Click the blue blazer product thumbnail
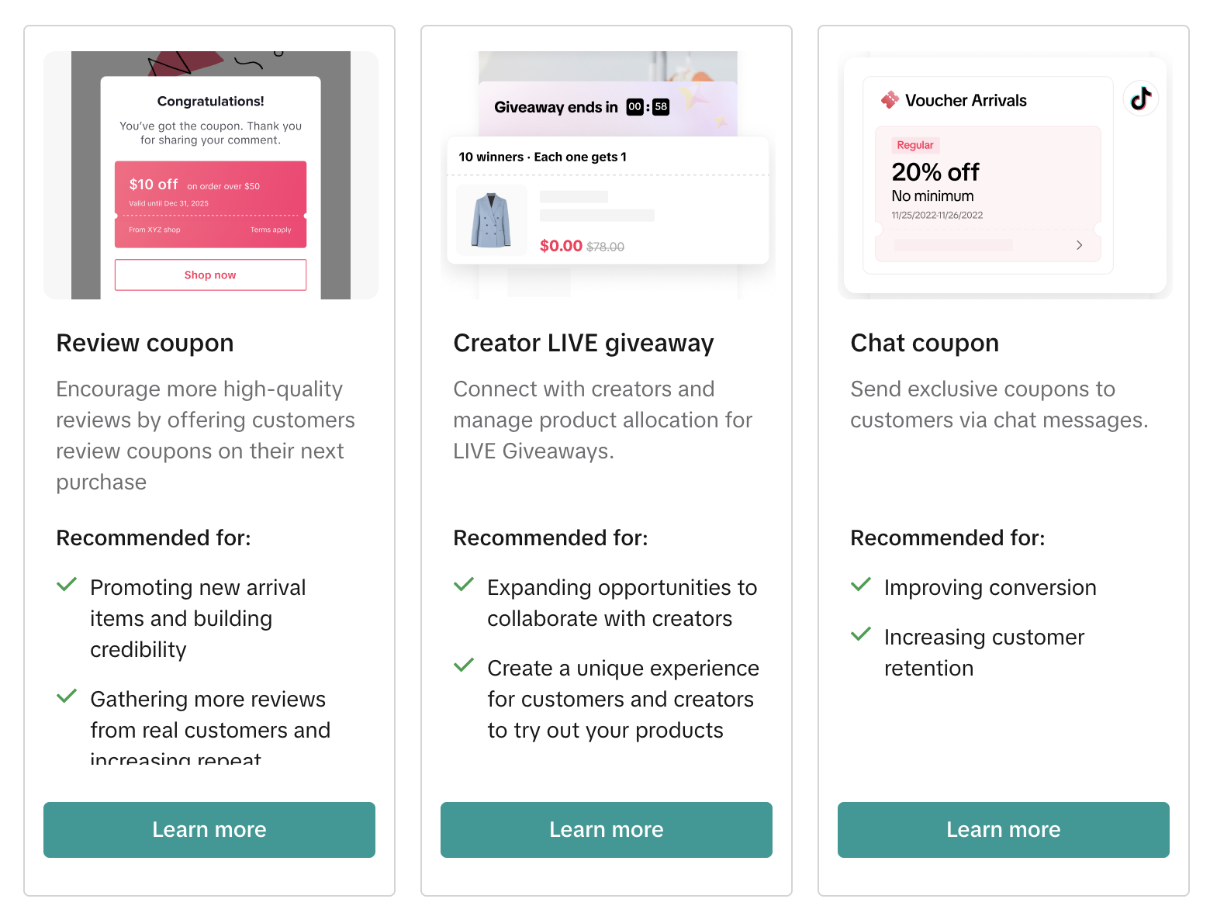This screenshot has height=923, width=1210. click(x=491, y=220)
